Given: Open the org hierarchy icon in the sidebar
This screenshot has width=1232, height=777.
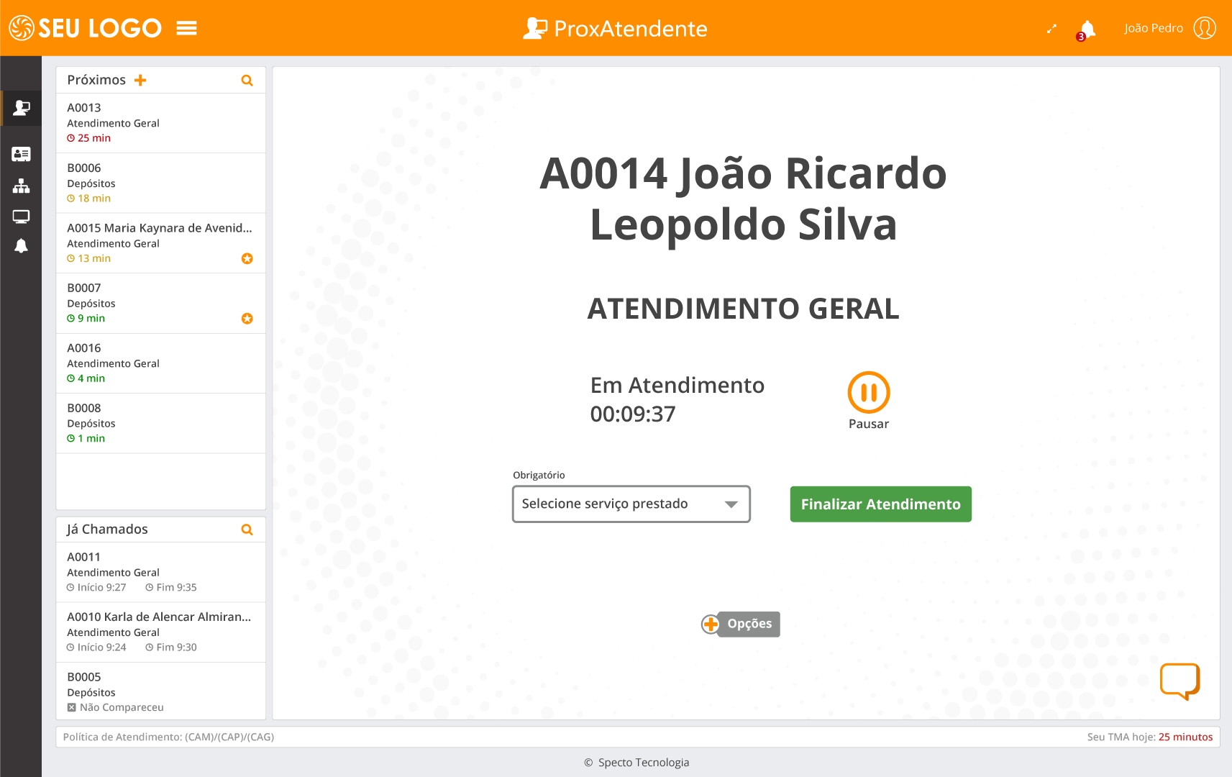Looking at the screenshot, I should click(x=22, y=186).
